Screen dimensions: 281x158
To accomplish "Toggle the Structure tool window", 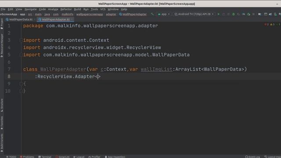I will coord(2,105).
